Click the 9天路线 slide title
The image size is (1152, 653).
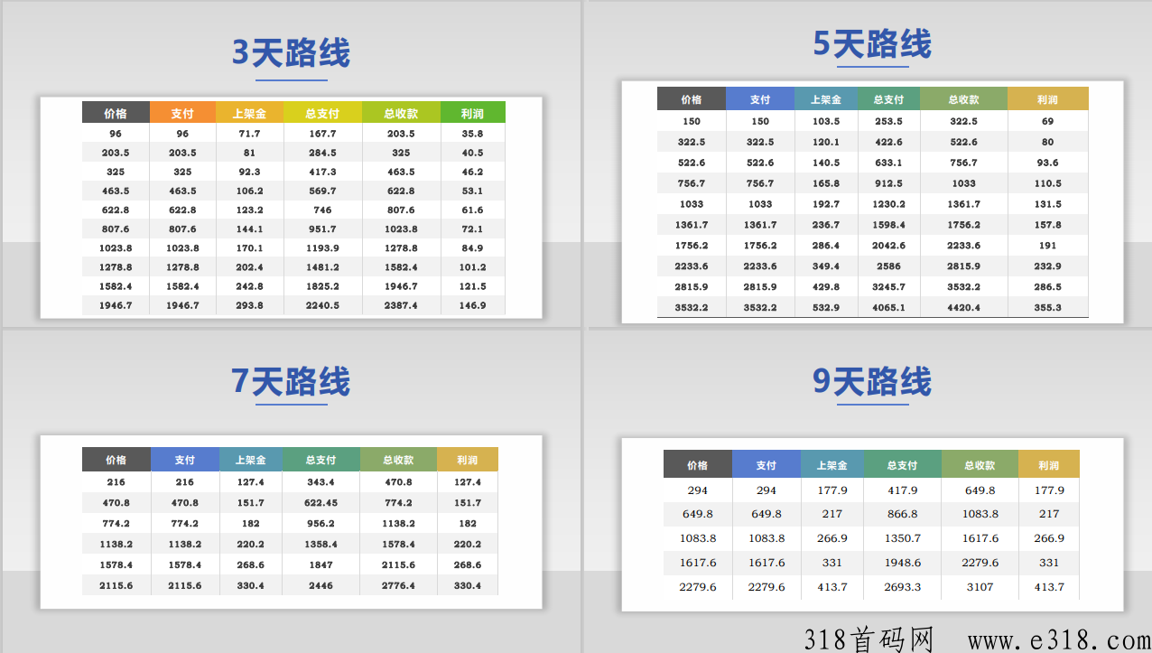872,381
